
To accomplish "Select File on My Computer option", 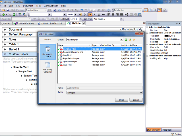I will pyautogui.click(x=48, y=67).
